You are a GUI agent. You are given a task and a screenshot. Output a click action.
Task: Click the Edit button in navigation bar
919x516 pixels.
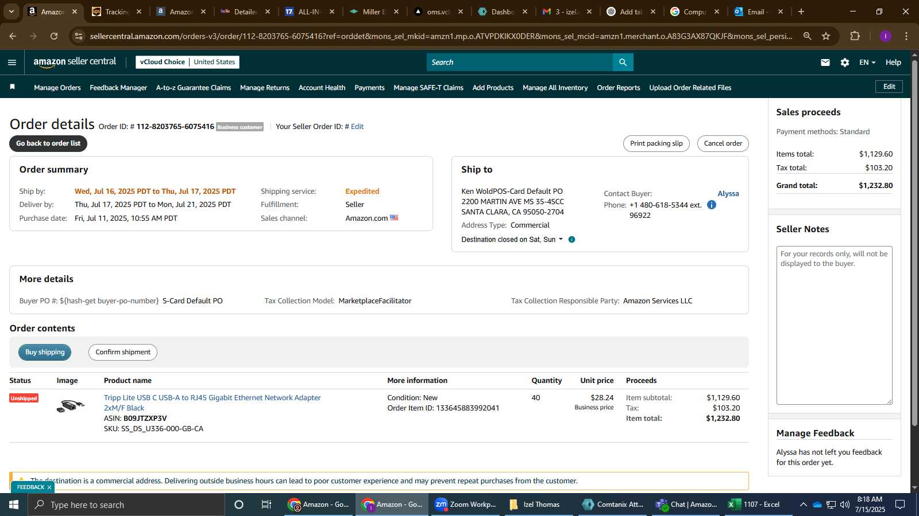[x=889, y=87]
